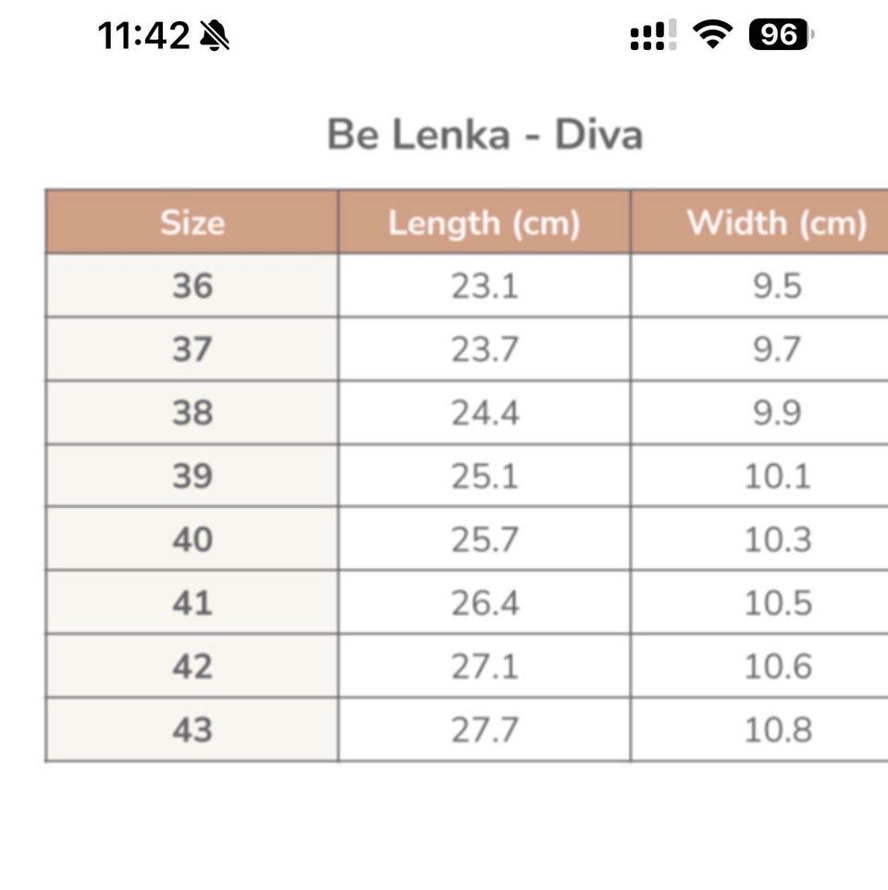Select the size 36 row cell
Viewport: 888px width, 890px height.
[x=192, y=286]
